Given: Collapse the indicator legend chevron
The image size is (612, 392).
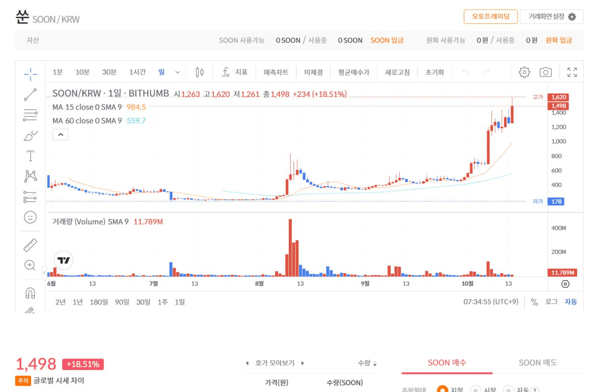Looking at the screenshot, I should (61, 135).
